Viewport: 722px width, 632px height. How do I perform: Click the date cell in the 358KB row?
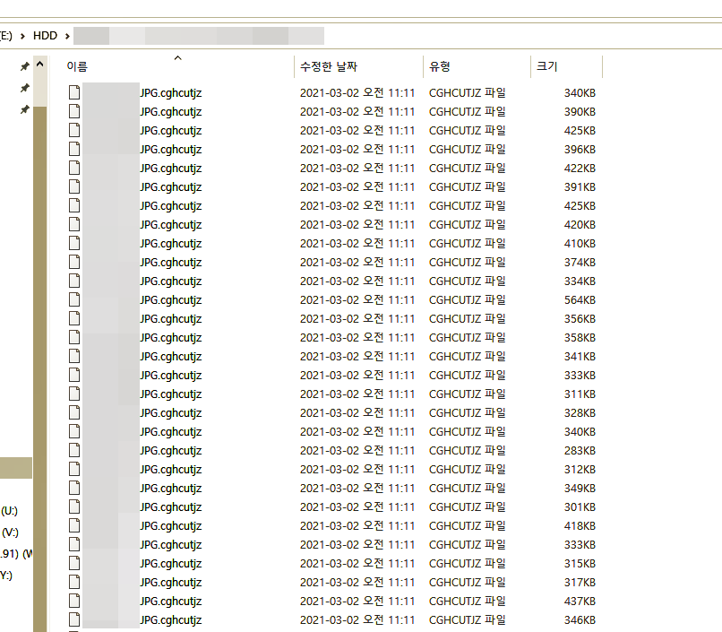[357, 338]
